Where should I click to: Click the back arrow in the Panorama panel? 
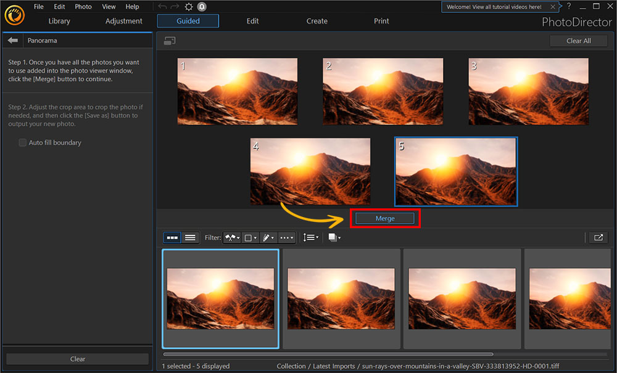[12, 40]
